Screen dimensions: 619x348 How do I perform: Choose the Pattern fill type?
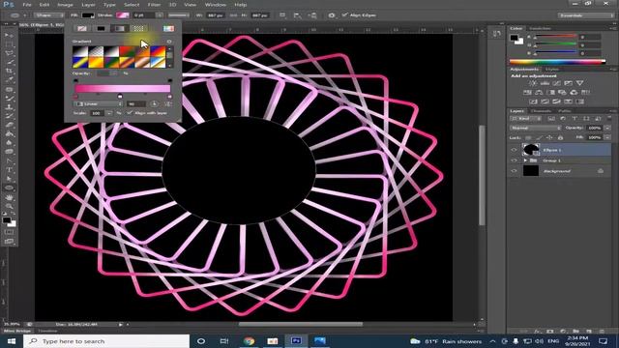138,28
